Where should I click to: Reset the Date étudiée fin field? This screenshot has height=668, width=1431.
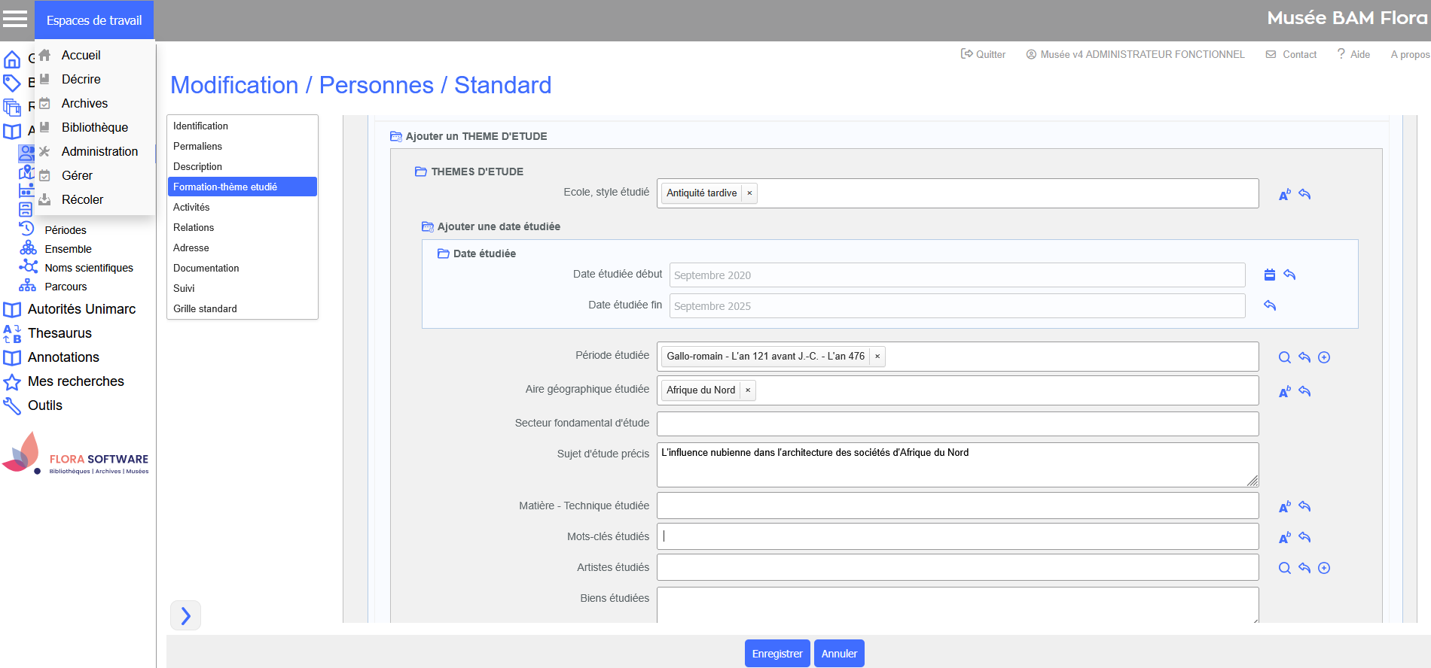tap(1270, 305)
